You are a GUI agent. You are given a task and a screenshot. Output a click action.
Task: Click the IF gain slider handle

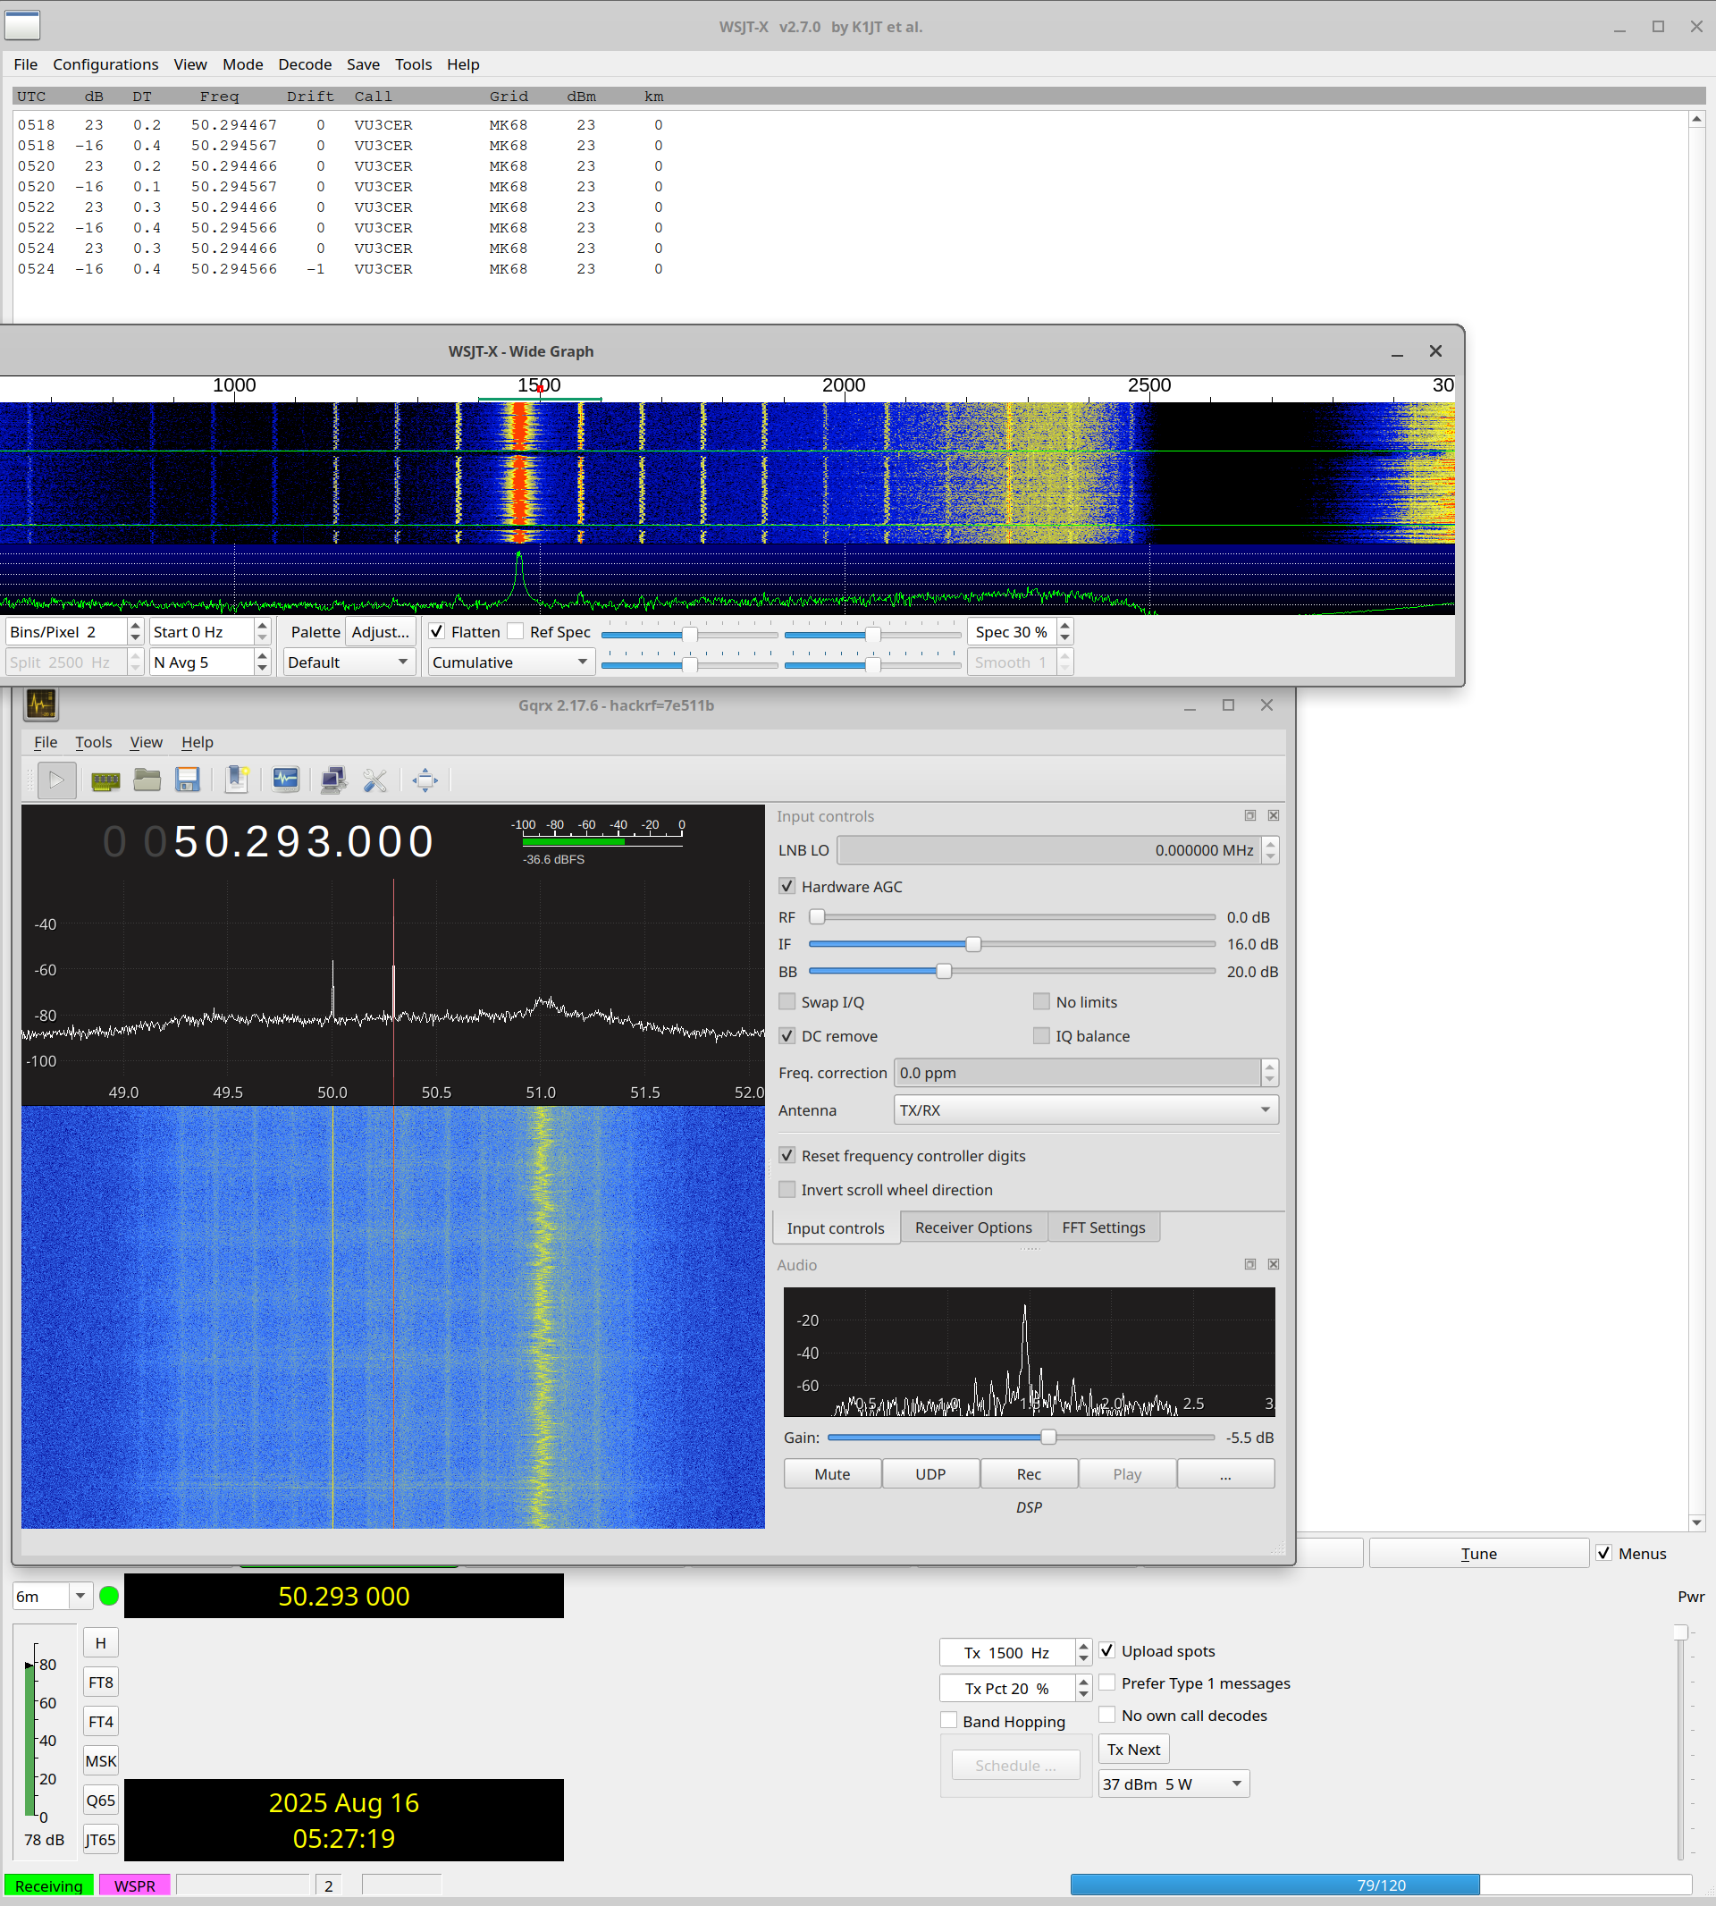pyautogui.click(x=973, y=943)
